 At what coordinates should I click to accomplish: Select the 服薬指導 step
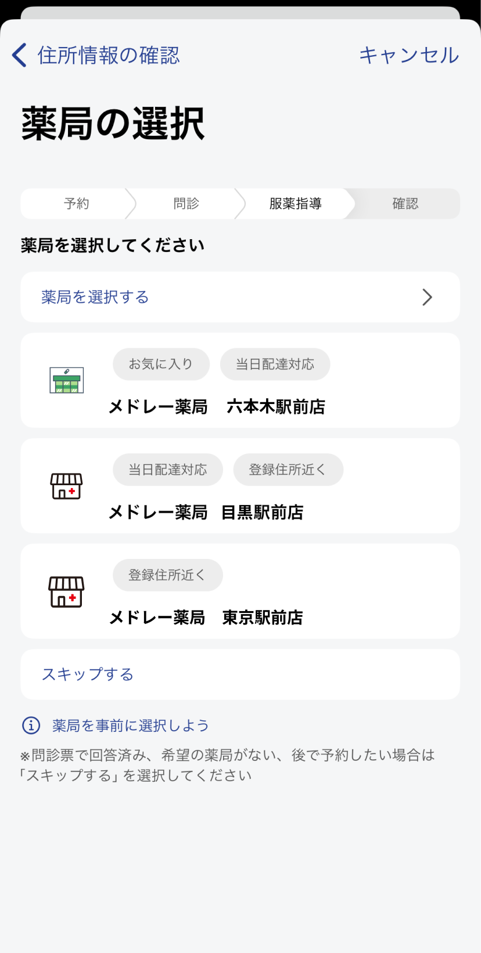coord(295,204)
